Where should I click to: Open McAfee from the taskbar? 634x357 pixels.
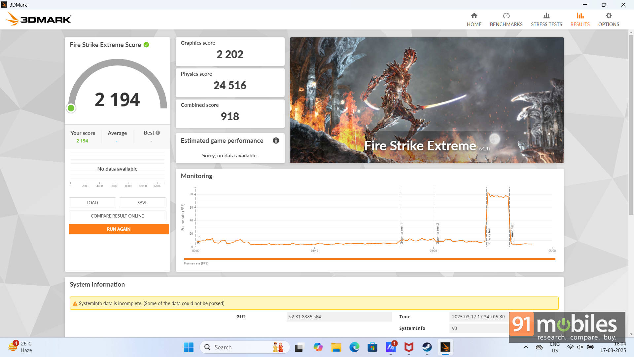pos(409,347)
